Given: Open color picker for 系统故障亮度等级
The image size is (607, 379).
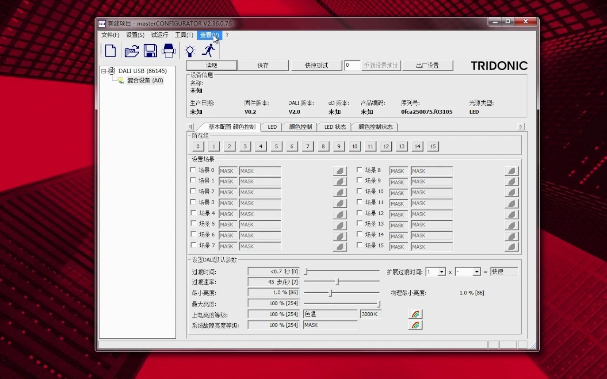Looking at the screenshot, I should click(415, 325).
